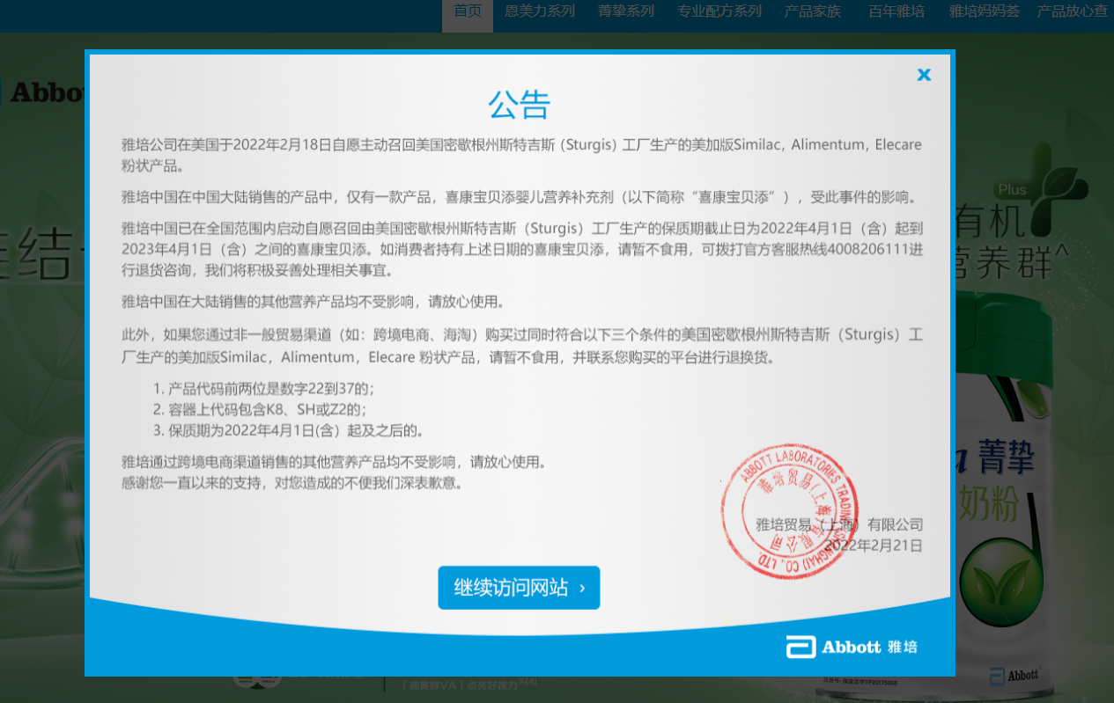The width and height of the screenshot is (1114, 703).
Task: Click the 公告 title heading
Action: (x=520, y=105)
